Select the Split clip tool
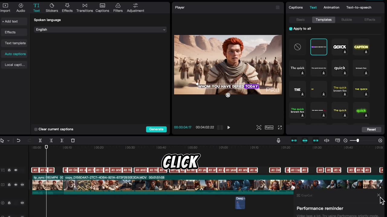 click(x=40, y=140)
